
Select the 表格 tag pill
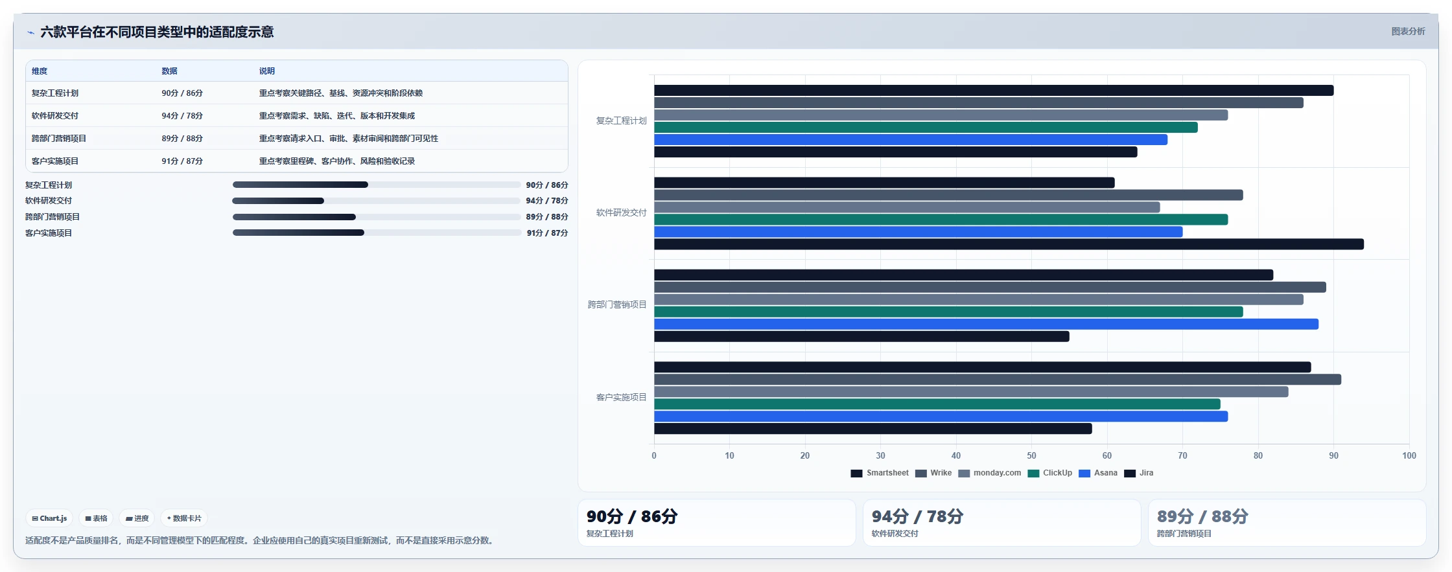point(96,518)
